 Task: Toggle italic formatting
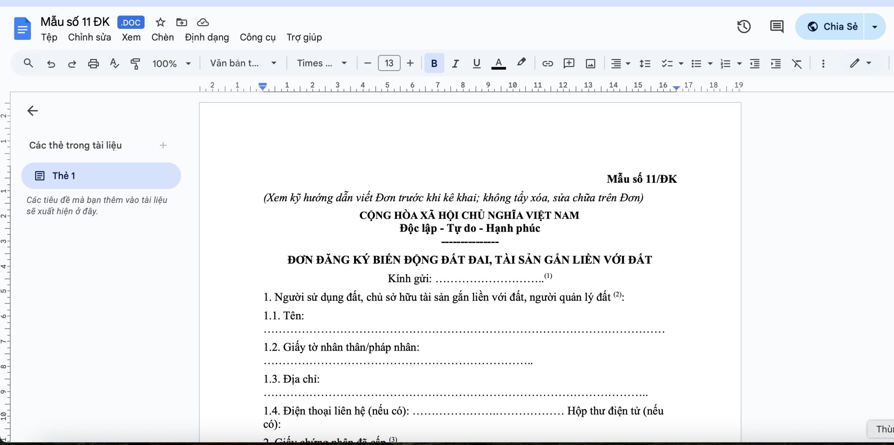tap(455, 64)
